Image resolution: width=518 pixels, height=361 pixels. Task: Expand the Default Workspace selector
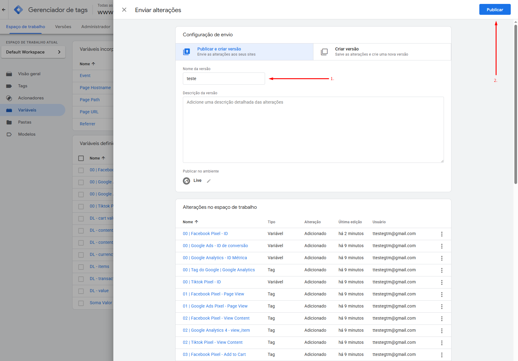point(33,52)
